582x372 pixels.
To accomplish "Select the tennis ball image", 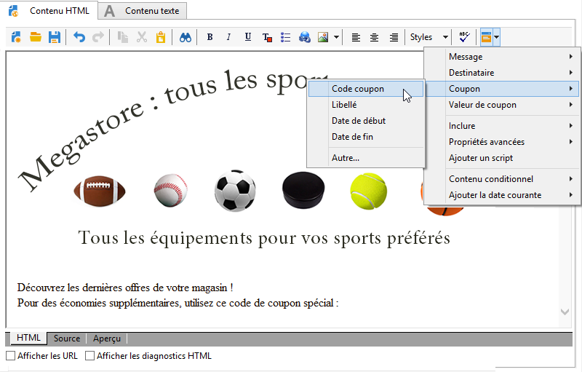I will [369, 191].
